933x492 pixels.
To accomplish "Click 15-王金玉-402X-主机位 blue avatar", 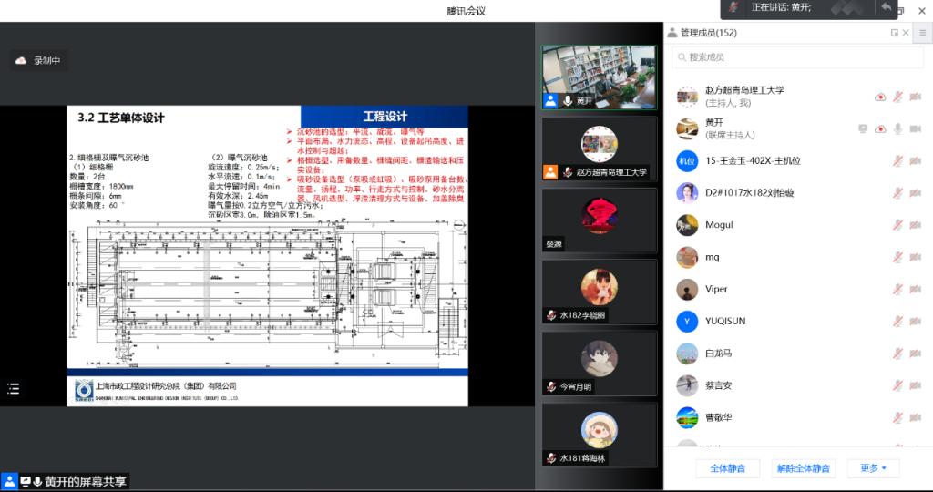I will (x=687, y=161).
